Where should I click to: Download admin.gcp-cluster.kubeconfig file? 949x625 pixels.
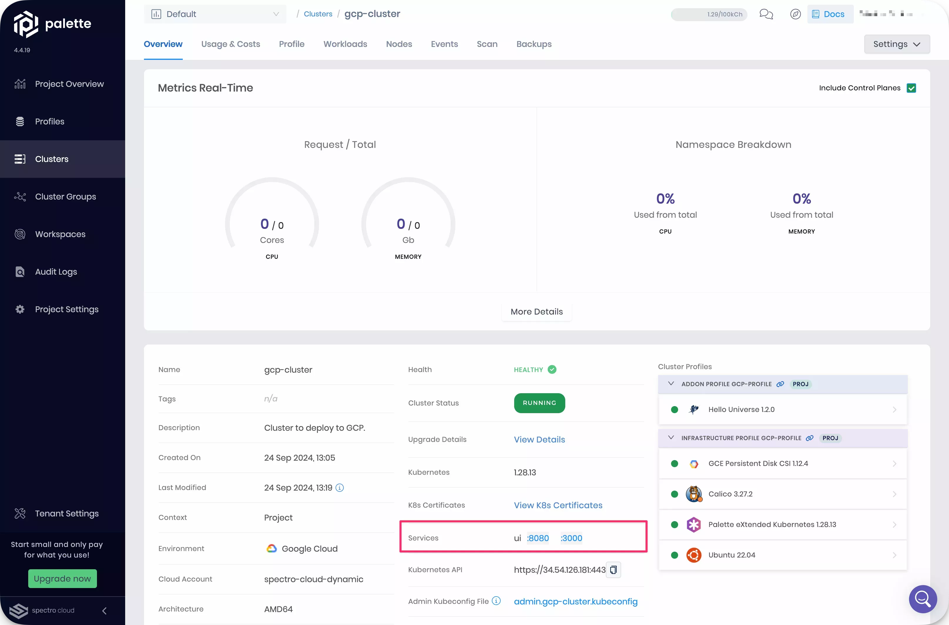coord(575,601)
